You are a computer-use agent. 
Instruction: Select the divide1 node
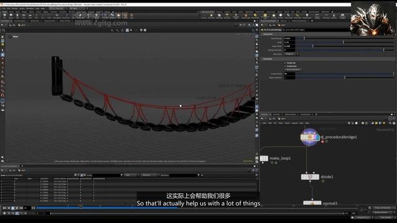(310, 177)
